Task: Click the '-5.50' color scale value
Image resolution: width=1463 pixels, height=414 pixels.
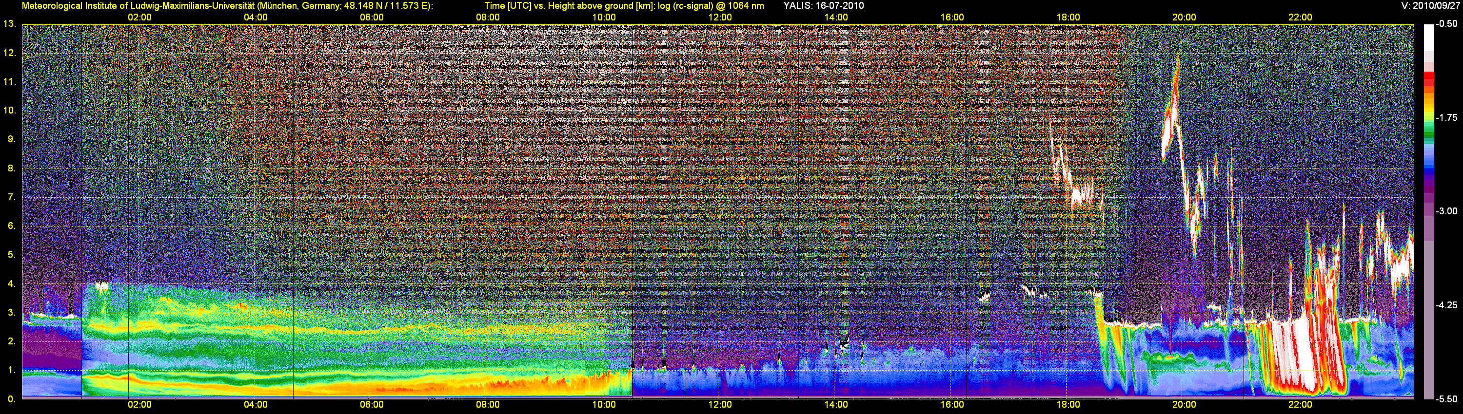Action: click(1446, 399)
